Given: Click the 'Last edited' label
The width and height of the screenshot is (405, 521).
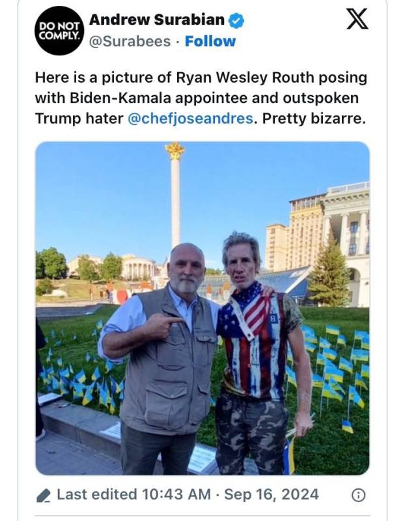Looking at the screenshot, I should click(96, 494).
